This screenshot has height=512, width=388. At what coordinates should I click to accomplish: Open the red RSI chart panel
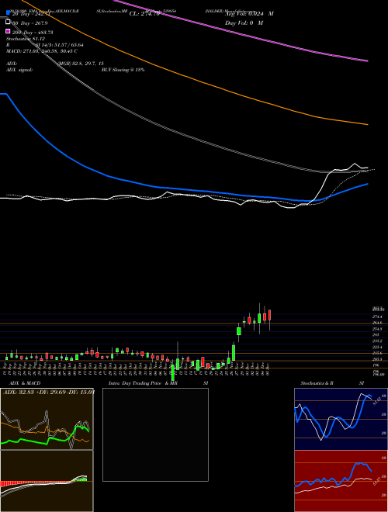(x=341, y=481)
